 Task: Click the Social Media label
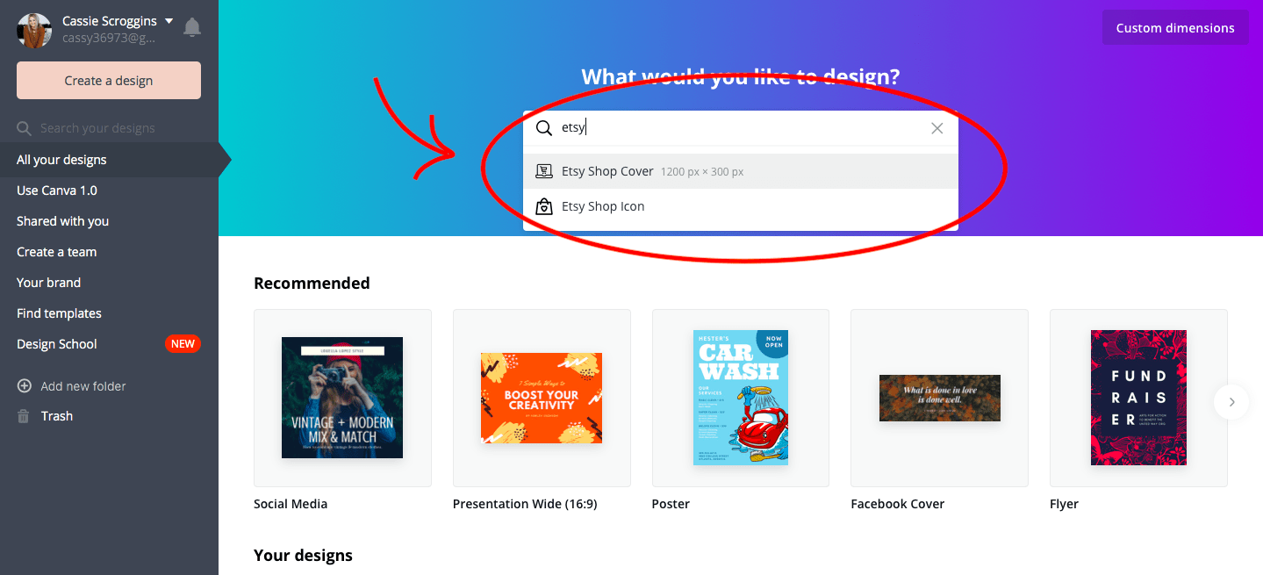coord(291,504)
